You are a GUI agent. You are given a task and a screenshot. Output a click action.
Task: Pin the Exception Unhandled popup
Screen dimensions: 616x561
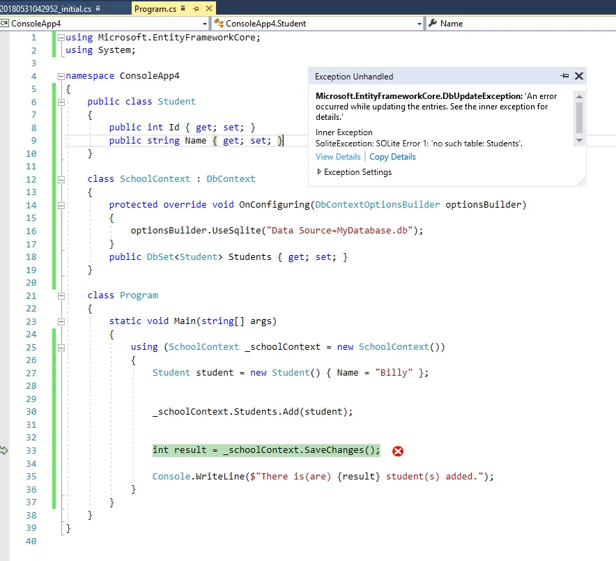coord(564,77)
